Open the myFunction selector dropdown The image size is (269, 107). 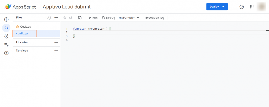[129, 18]
